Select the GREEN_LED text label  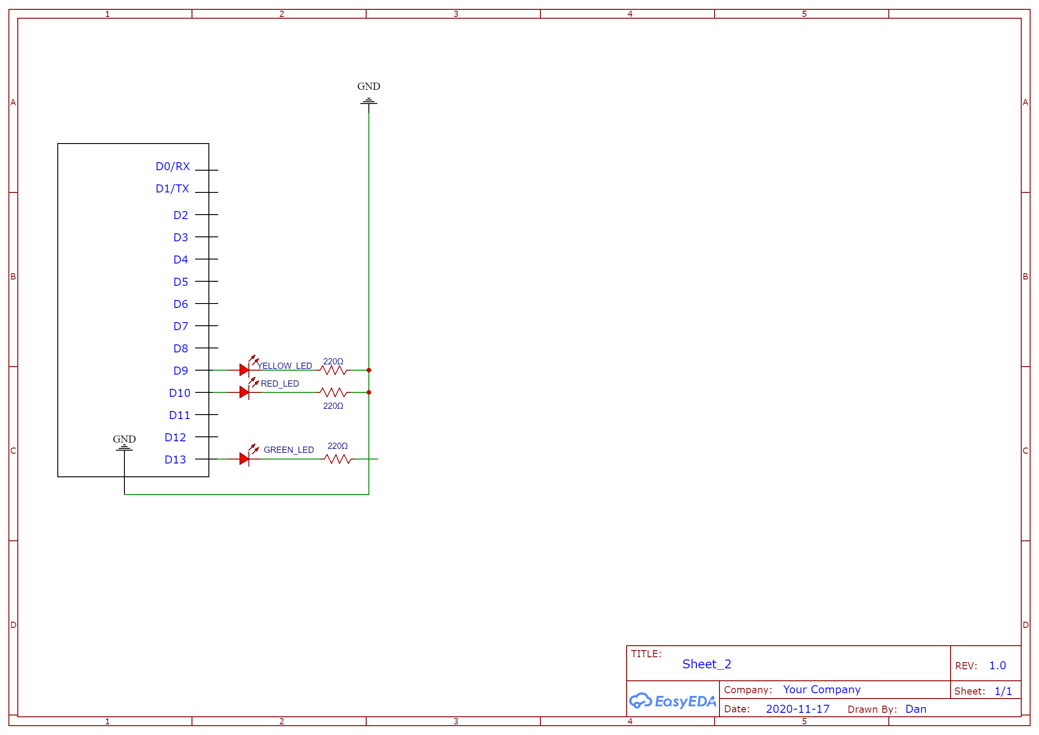[288, 450]
